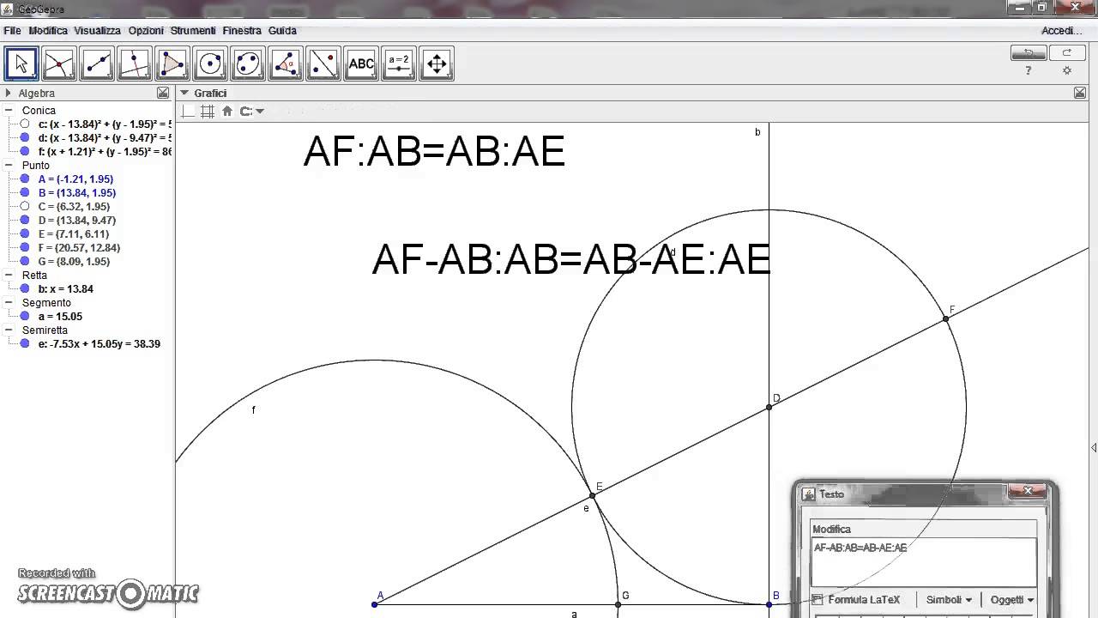Viewport: 1098px width, 618px height.
Task: Open the Guida menu
Action: coord(282,30)
